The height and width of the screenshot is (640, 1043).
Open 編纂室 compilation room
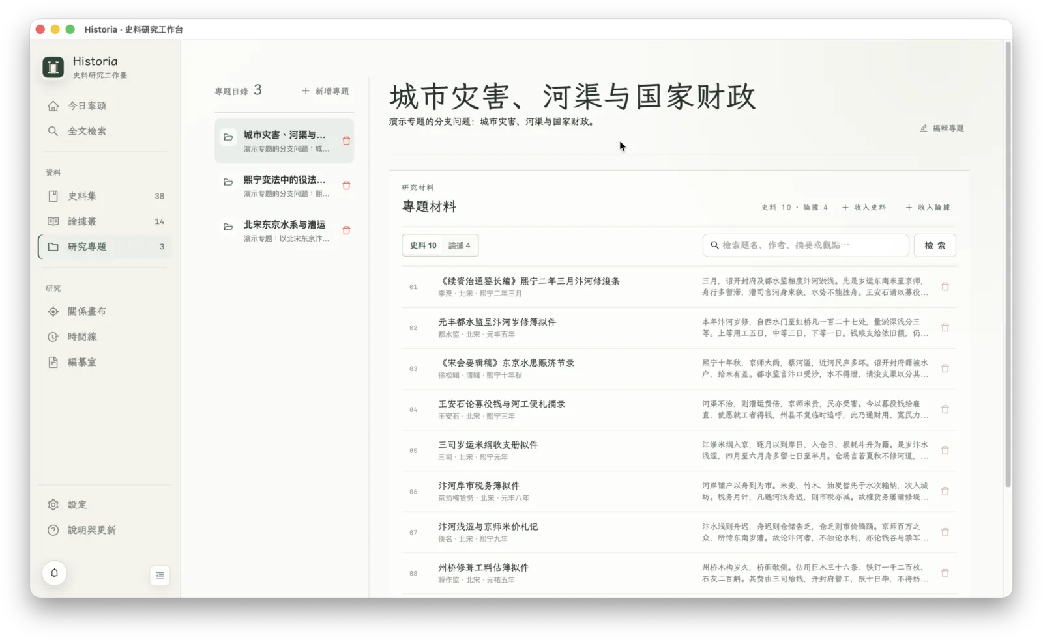point(105,362)
